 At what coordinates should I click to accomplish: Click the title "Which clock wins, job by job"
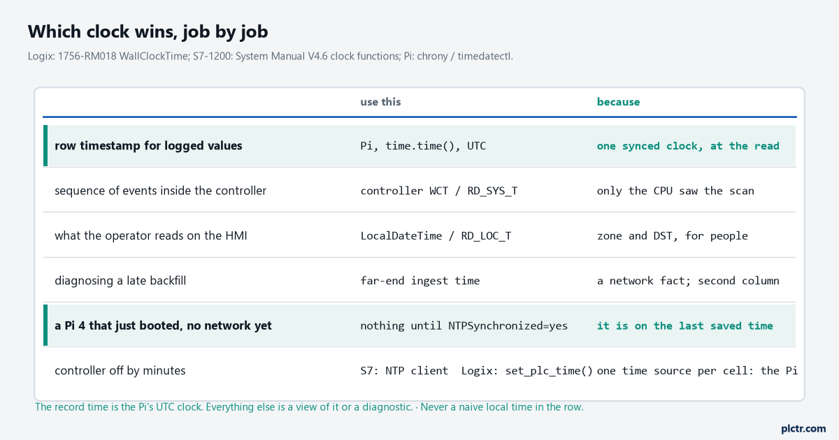(148, 31)
